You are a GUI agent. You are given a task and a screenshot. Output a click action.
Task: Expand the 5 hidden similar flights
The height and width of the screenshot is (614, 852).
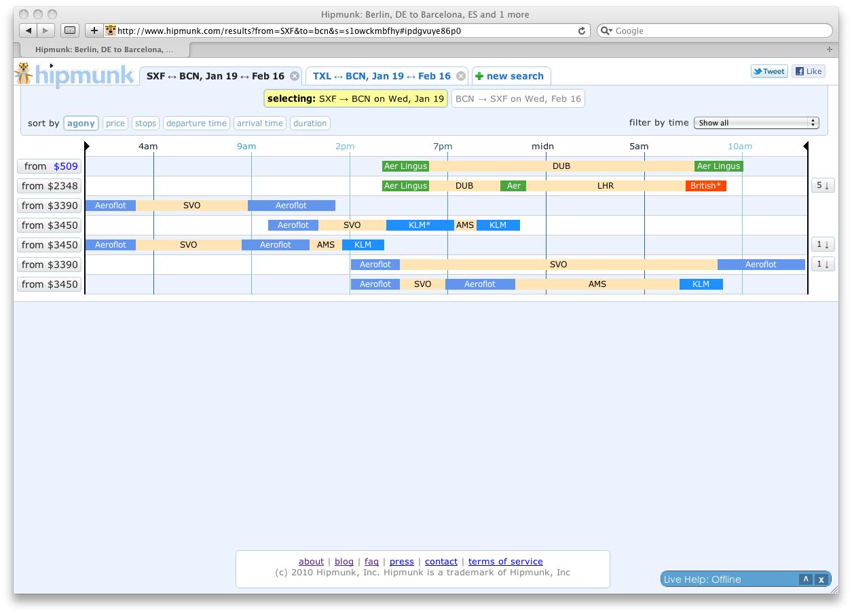pos(823,186)
